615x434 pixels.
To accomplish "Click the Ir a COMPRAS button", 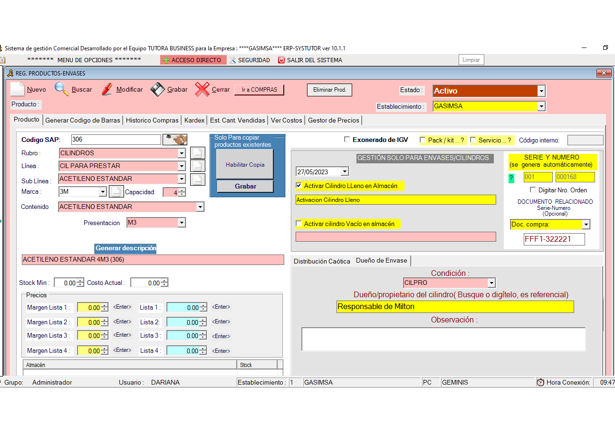I will pyautogui.click(x=259, y=90).
